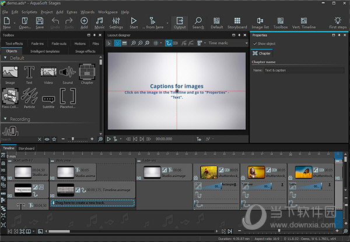This screenshot has height=242, width=350.
Task: Clear the Toolbox search with the X button
Action: pyautogui.click(x=40, y=140)
